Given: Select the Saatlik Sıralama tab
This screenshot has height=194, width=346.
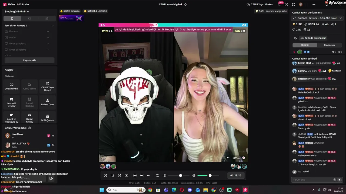Looking at the screenshot, I should pos(70,11).
